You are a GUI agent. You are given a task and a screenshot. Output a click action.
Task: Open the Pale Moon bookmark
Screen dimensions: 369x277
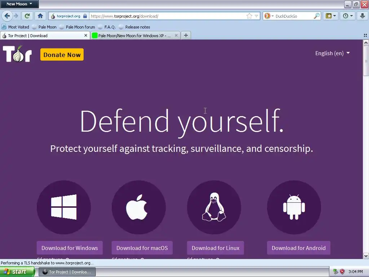(x=44, y=27)
